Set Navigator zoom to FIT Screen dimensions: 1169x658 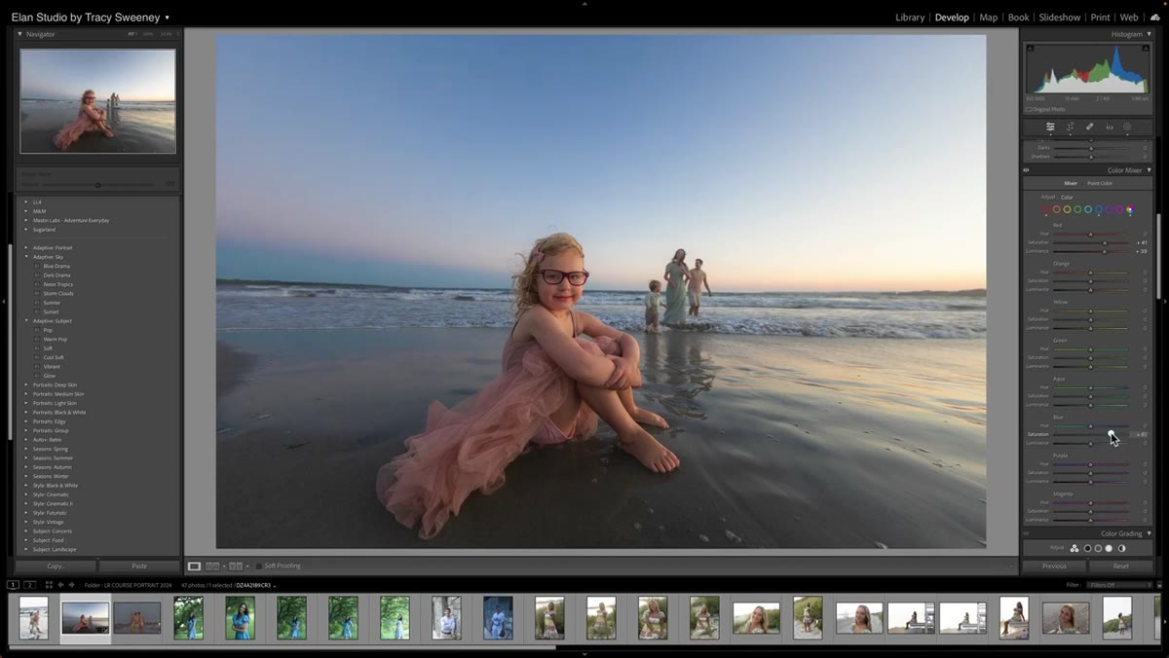coord(132,34)
